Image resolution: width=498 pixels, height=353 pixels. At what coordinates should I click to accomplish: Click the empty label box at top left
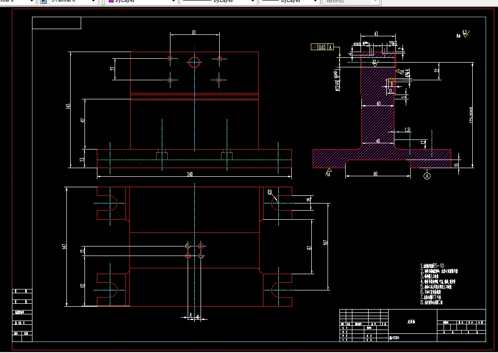pyautogui.click(x=56, y=23)
